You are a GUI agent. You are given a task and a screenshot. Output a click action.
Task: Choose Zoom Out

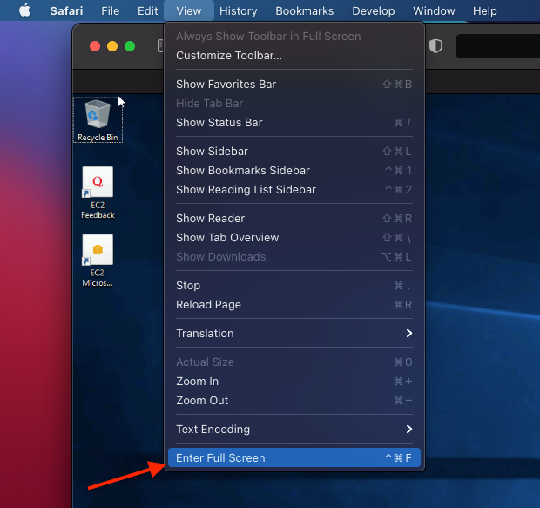click(x=294, y=401)
